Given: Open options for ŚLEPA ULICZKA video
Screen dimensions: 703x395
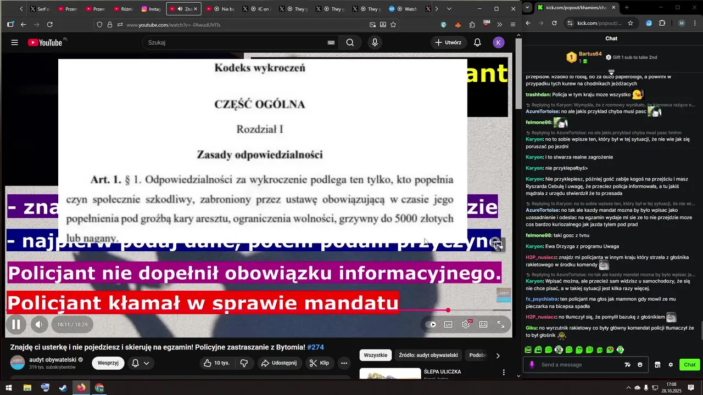Looking at the screenshot, I should pos(504,373).
